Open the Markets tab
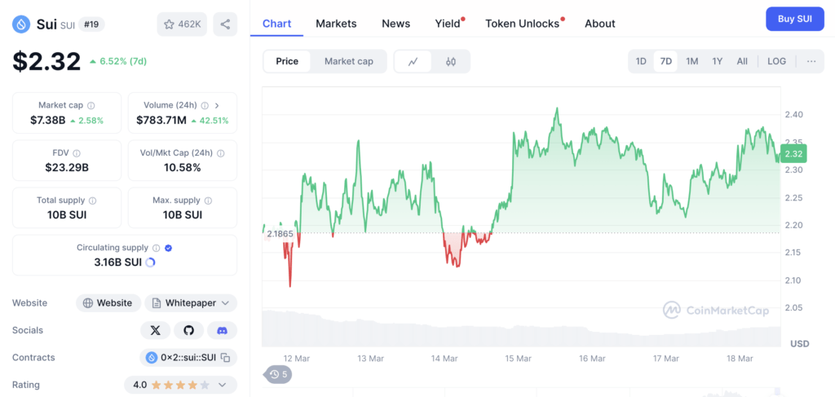The image size is (835, 397). click(336, 24)
